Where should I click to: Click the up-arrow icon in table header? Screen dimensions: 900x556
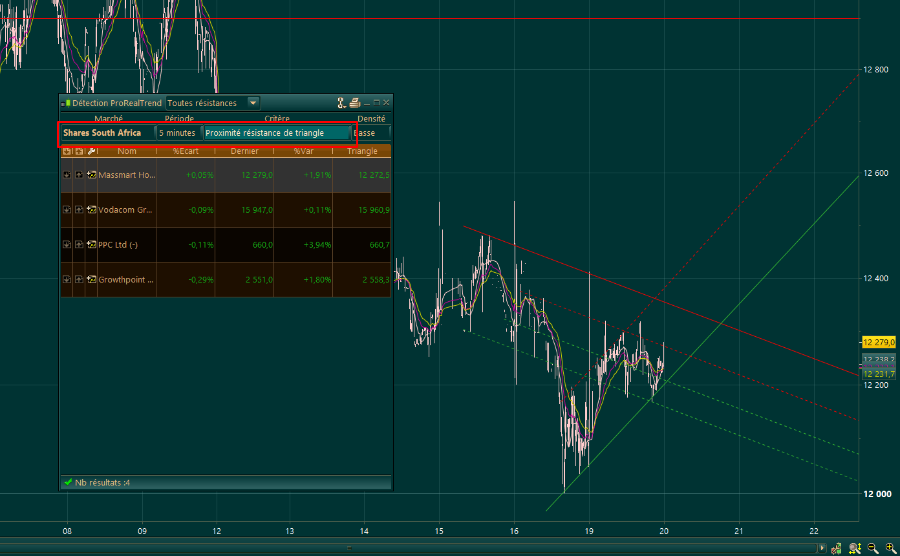coord(79,151)
